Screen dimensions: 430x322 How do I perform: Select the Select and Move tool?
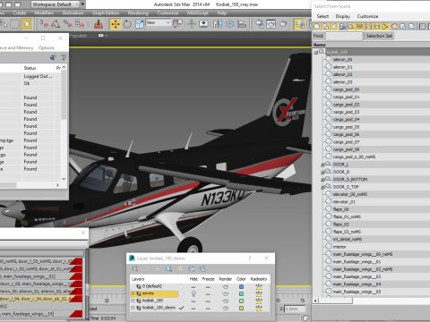pyautogui.click(x=116, y=24)
